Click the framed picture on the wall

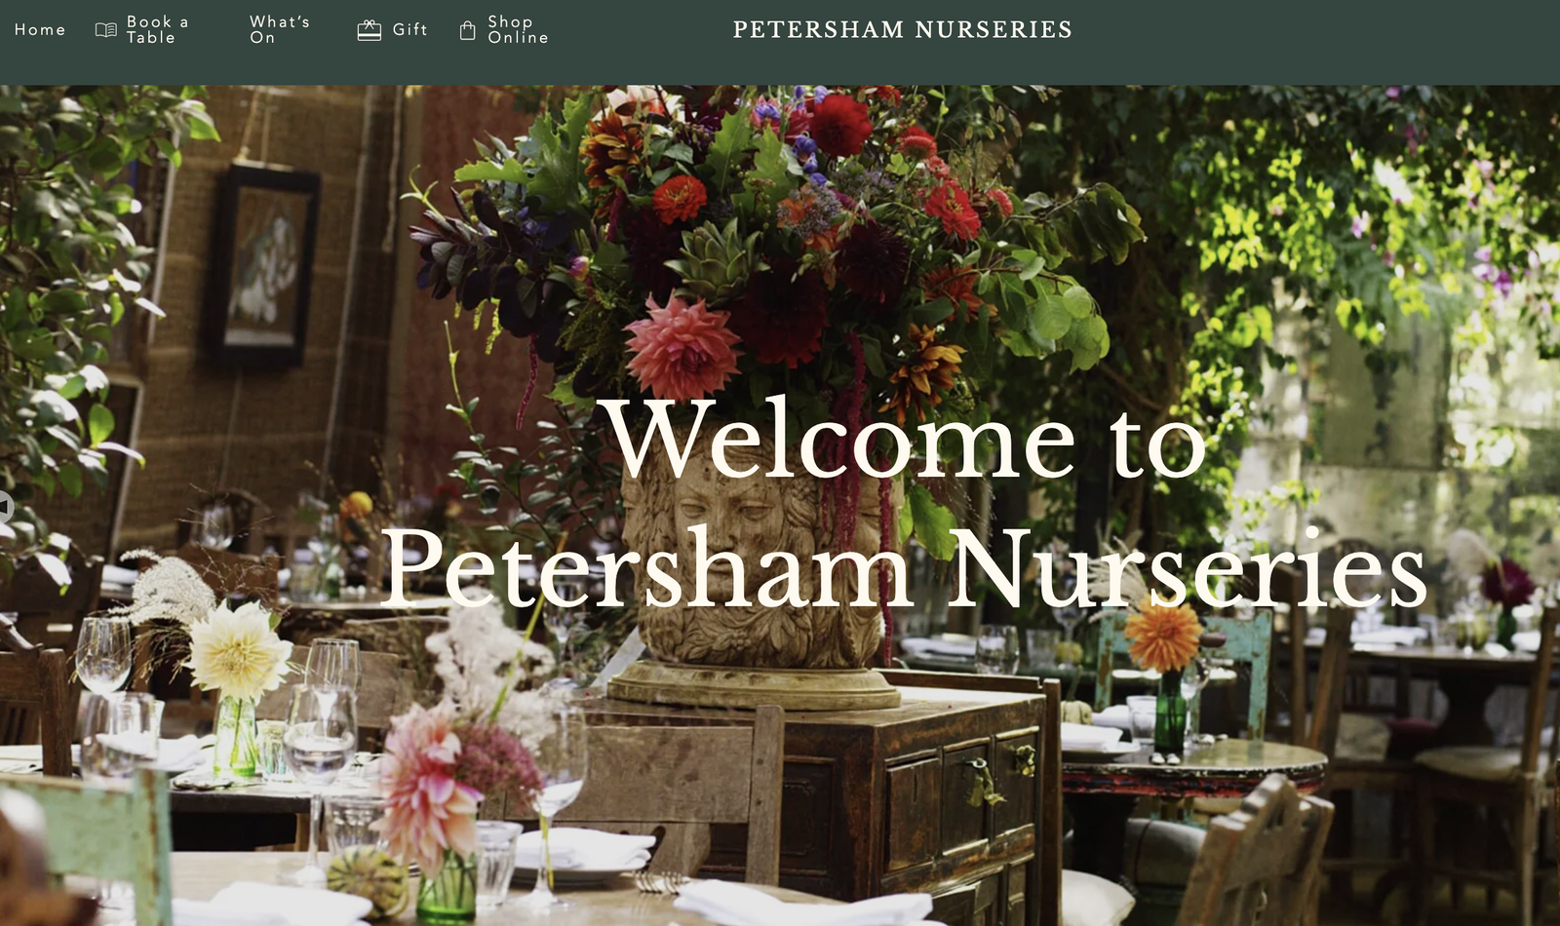pyautogui.click(x=260, y=265)
